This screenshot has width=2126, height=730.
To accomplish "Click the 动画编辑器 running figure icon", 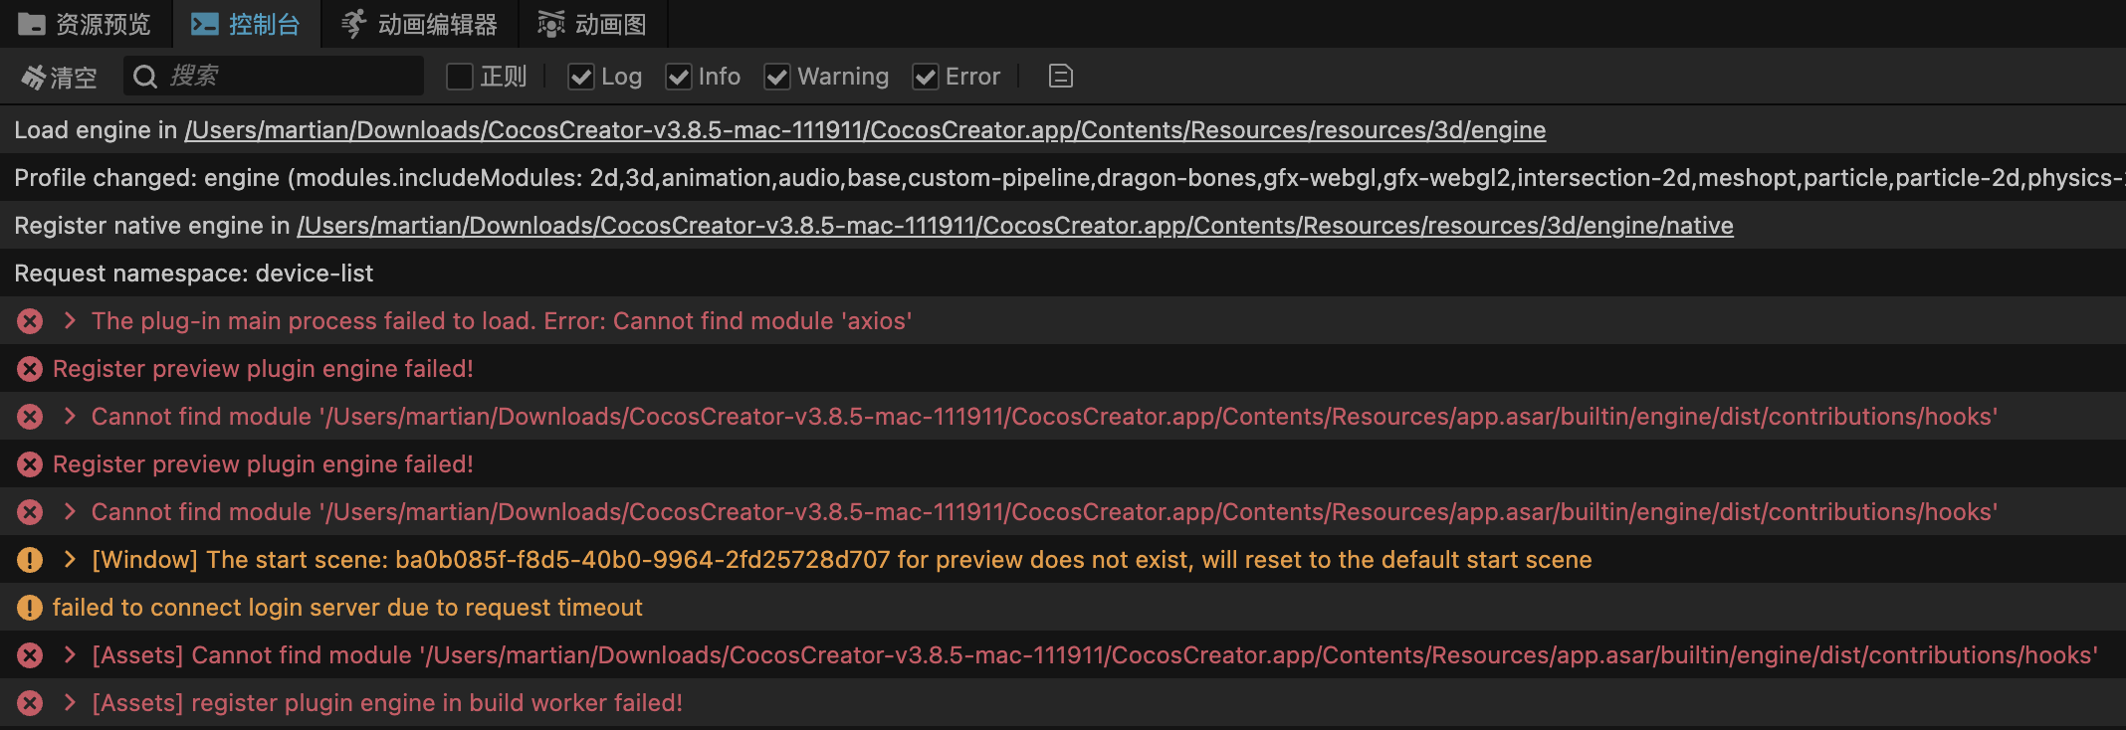I will coord(353,24).
